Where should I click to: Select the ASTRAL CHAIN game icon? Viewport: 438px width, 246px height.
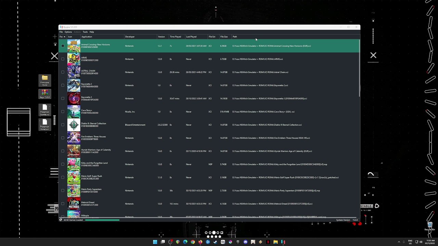[74, 72]
